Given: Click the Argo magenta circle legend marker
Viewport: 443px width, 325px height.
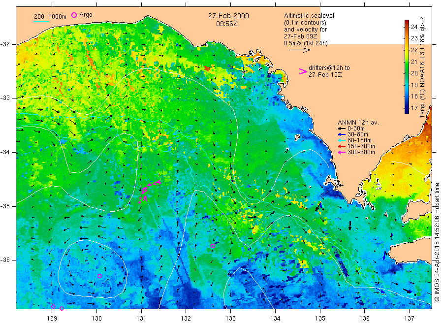Looking at the screenshot, I should pos(74,15).
